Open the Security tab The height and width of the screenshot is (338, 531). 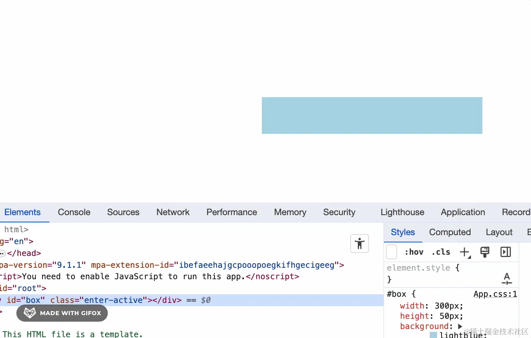339,212
